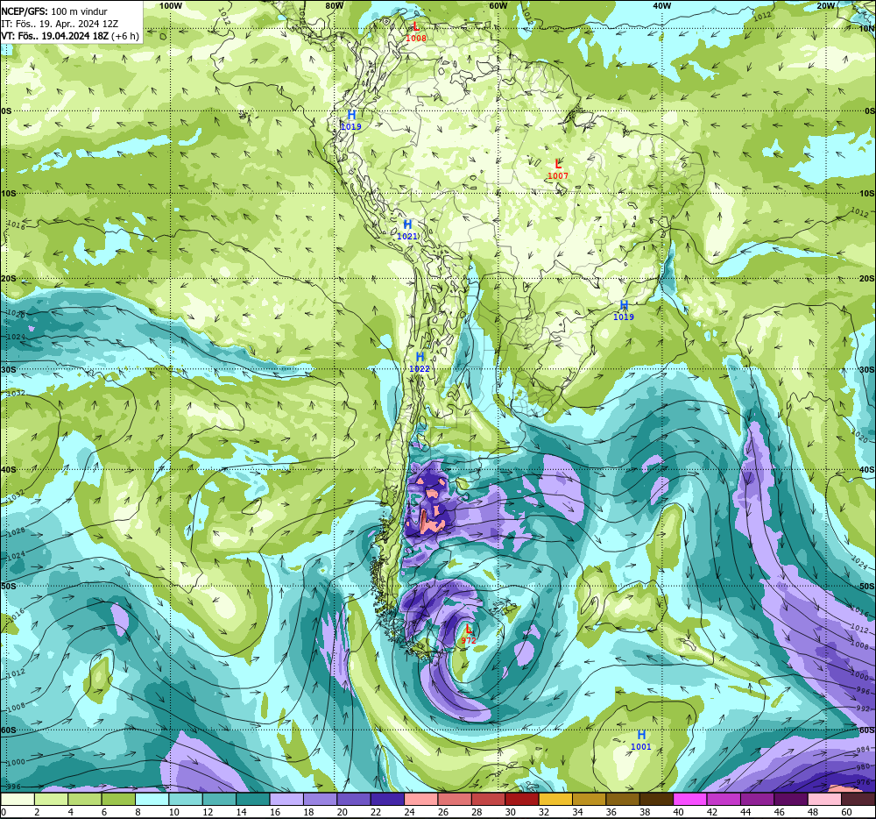Click the H 1022 high-pressure marker
Screen dimensions: 876x819
click(420, 362)
